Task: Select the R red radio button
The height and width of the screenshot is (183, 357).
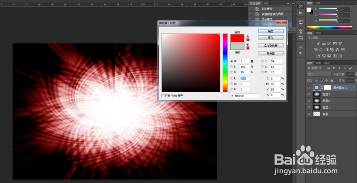Action: (x=232, y=78)
